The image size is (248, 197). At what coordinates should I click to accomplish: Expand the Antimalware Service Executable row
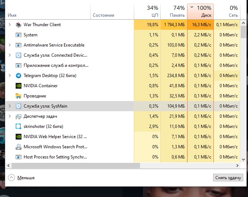(x=10, y=45)
